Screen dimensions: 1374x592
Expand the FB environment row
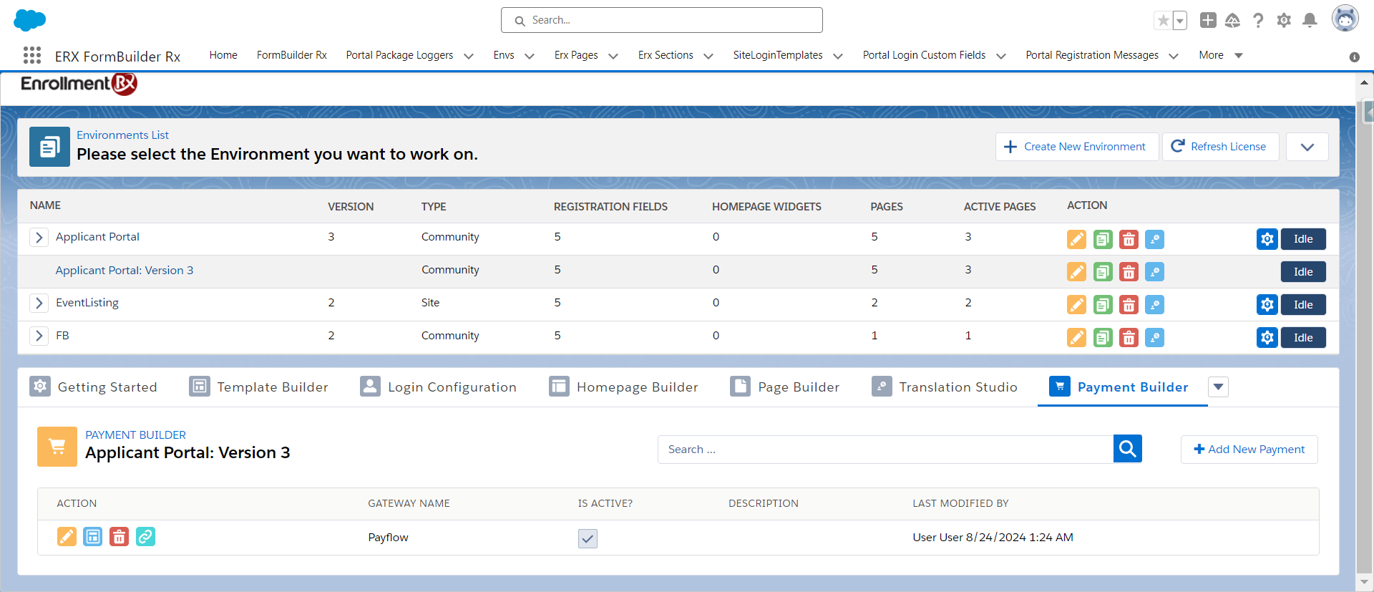coord(39,336)
